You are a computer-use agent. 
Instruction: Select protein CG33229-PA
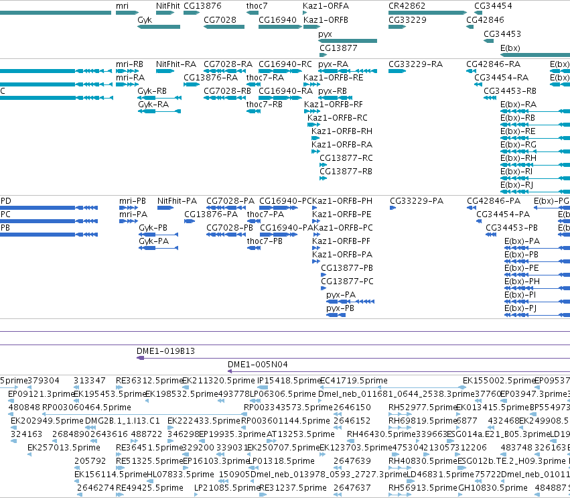(393, 208)
